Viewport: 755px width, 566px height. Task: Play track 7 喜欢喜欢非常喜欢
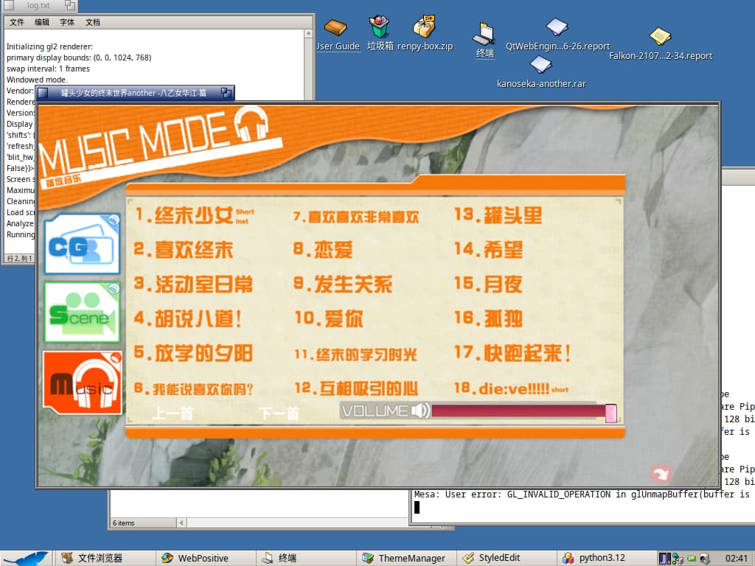[356, 217]
